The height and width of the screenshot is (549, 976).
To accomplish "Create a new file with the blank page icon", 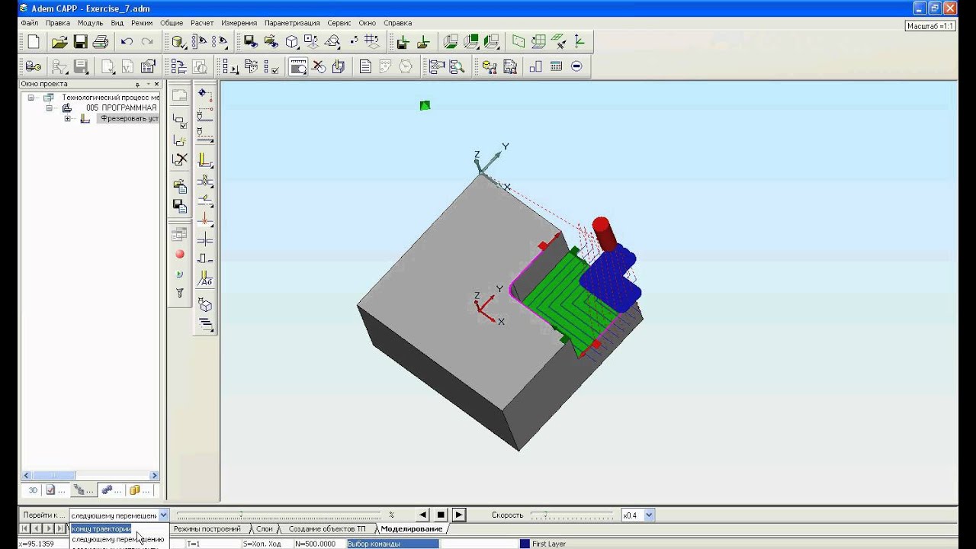I will pos(33,42).
